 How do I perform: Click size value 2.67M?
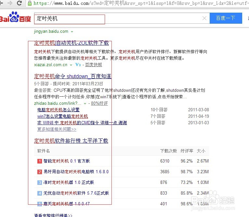203,161
